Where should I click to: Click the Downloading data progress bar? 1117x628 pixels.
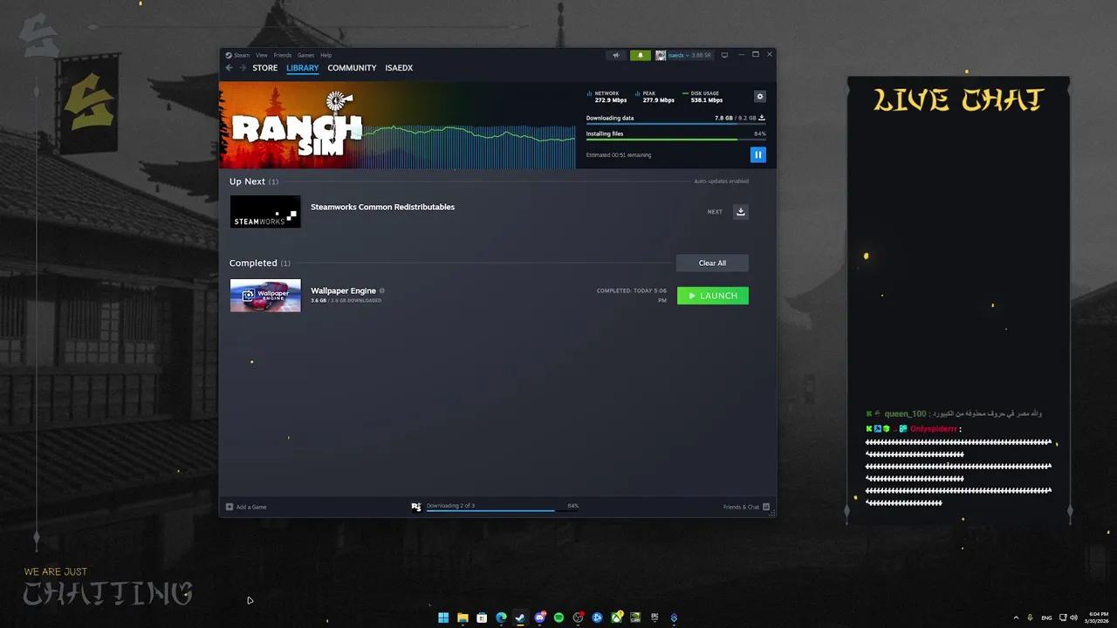coord(676,124)
